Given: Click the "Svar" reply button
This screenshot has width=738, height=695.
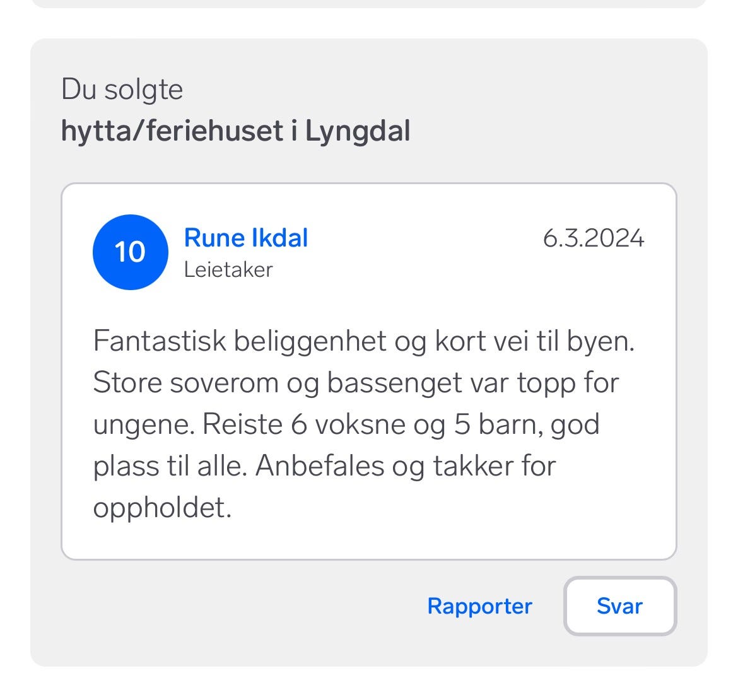Looking at the screenshot, I should point(619,606).
